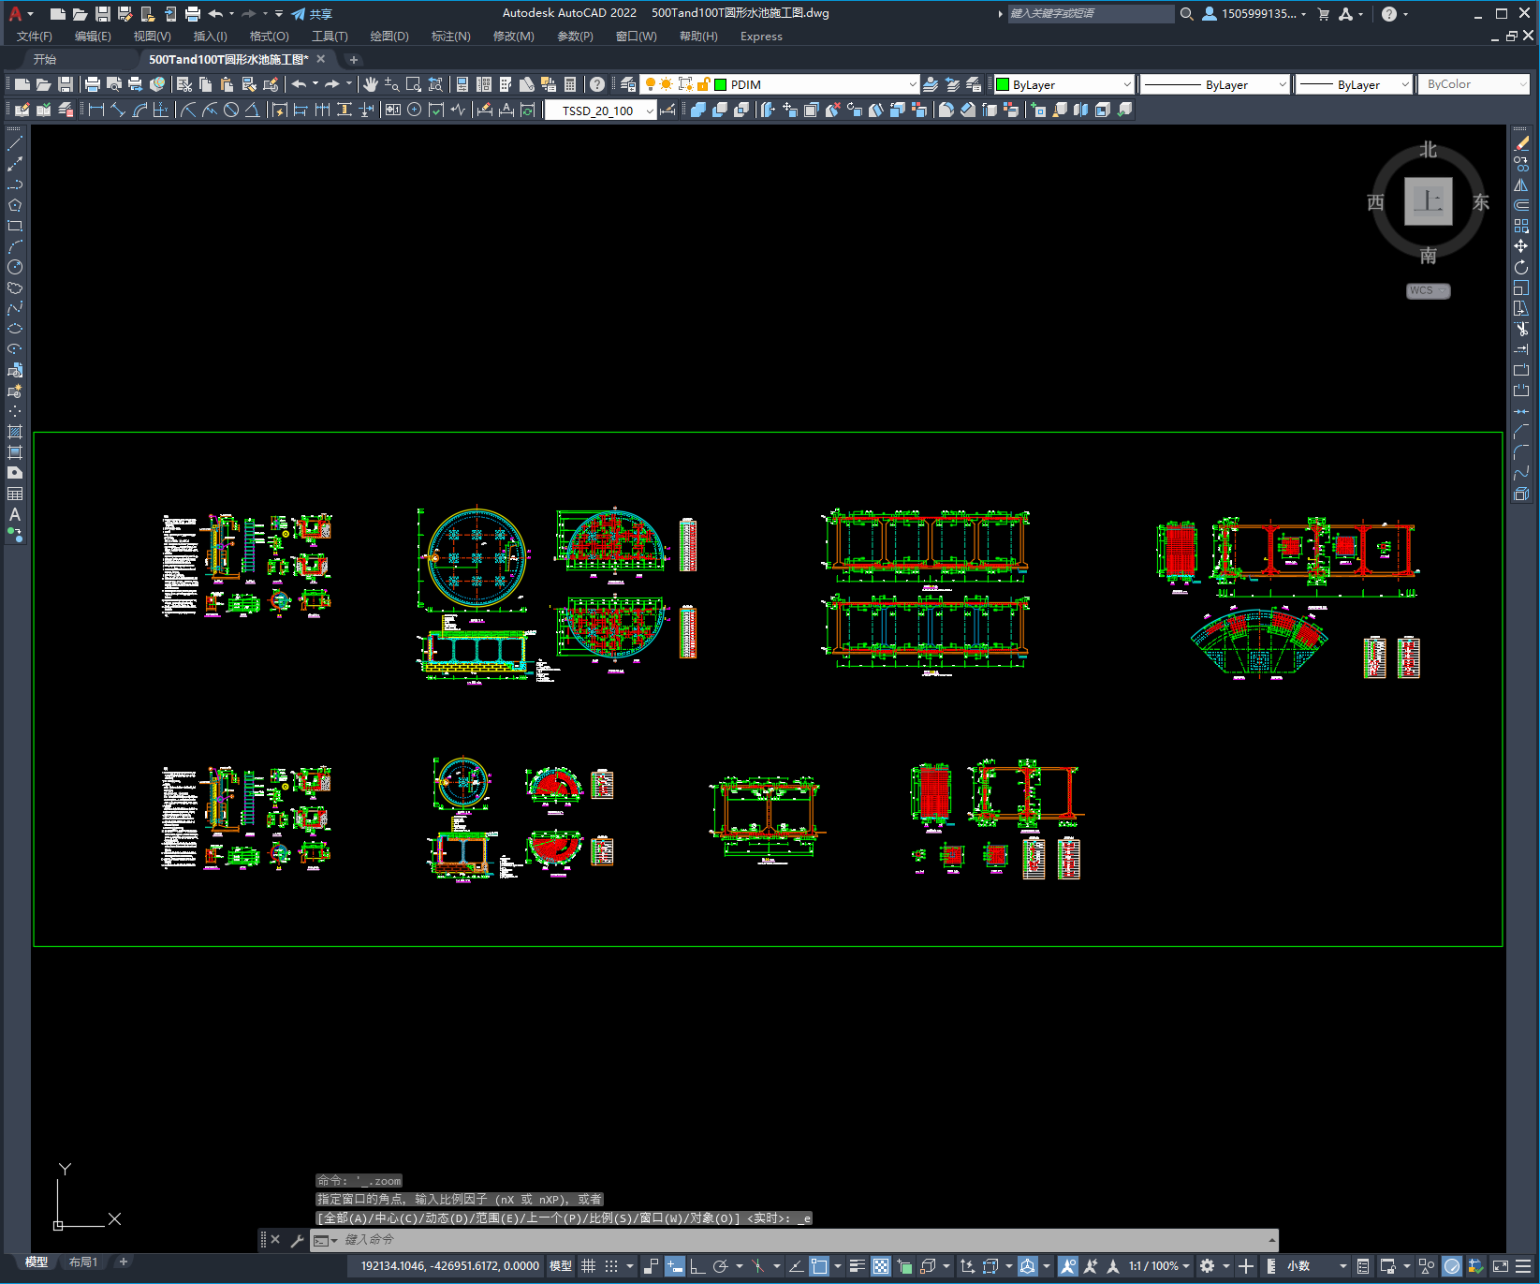
Task: Toggle the layer lock icon for PDIM
Action: pyautogui.click(x=703, y=84)
